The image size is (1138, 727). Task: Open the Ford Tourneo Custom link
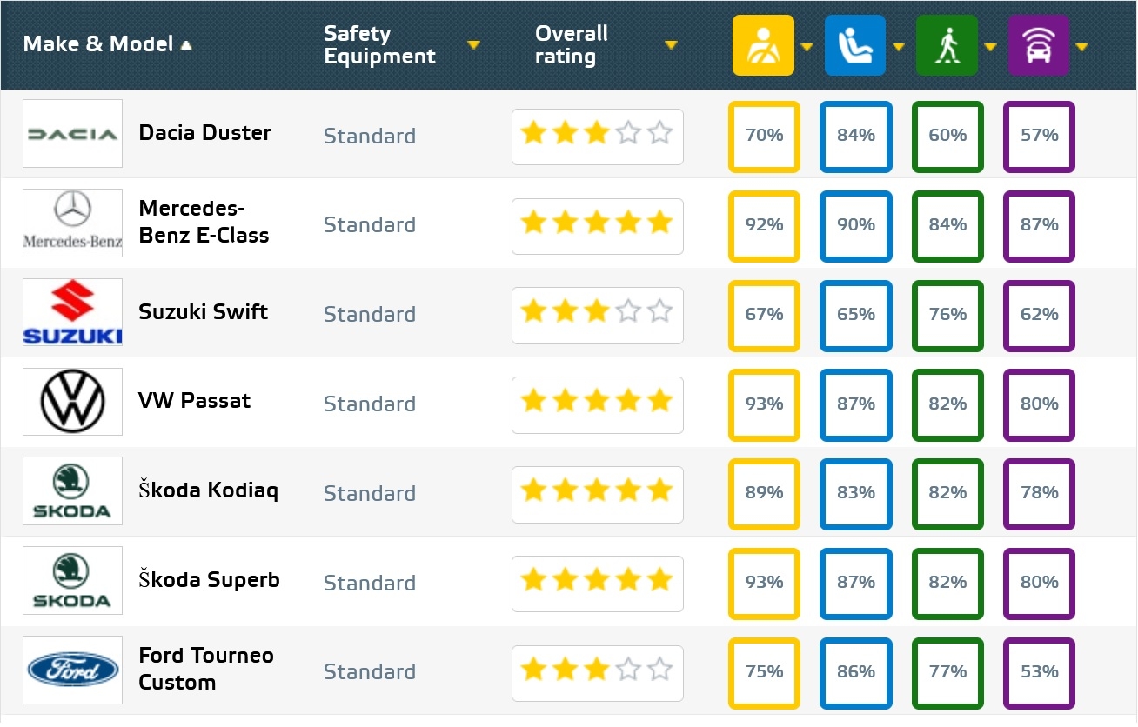(x=205, y=669)
